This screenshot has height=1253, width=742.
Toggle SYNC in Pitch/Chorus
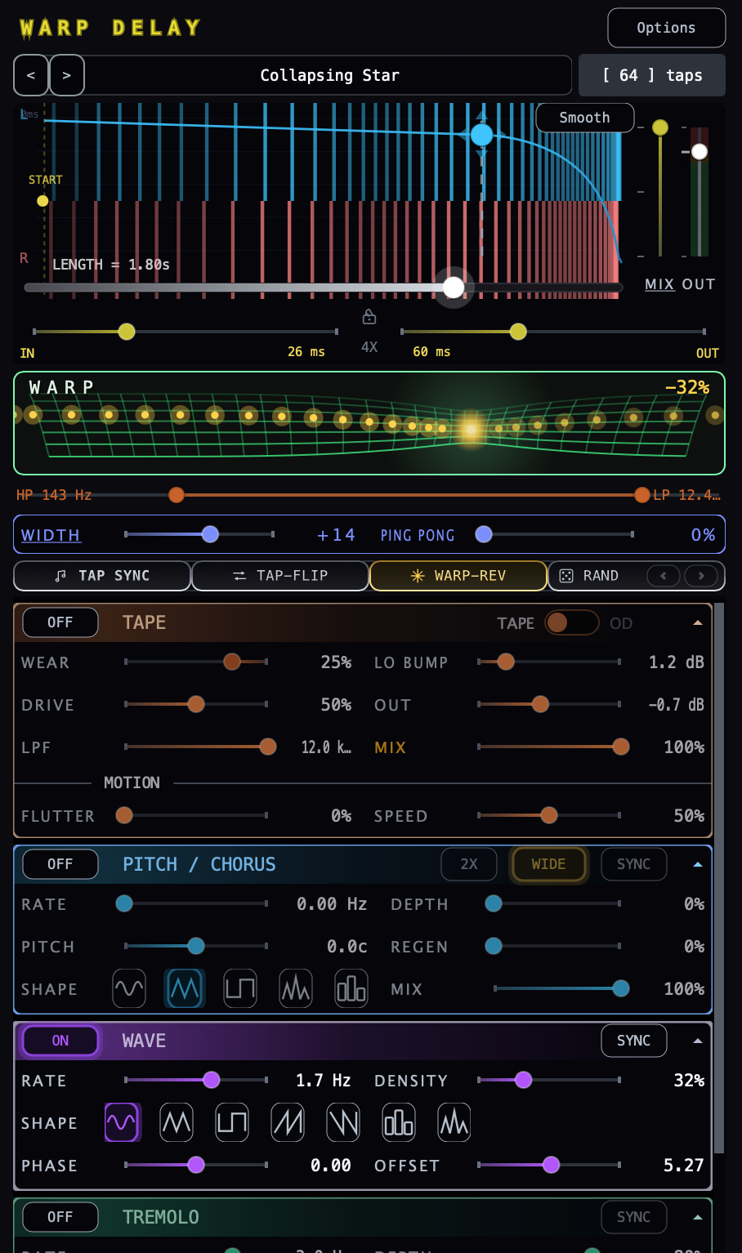pos(634,864)
